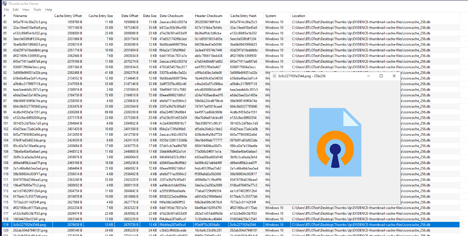Sort by Header Checksum column header

(210, 16)
